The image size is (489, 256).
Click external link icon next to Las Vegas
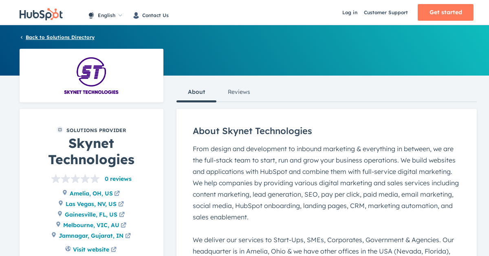(x=121, y=204)
